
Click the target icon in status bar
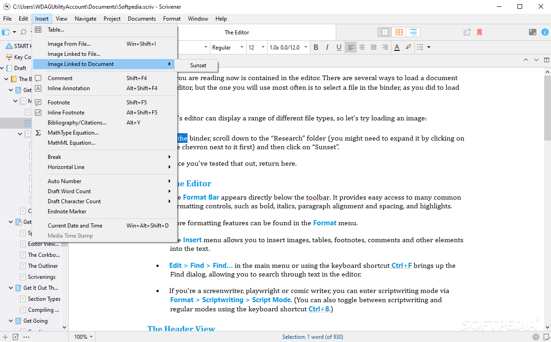535,337
